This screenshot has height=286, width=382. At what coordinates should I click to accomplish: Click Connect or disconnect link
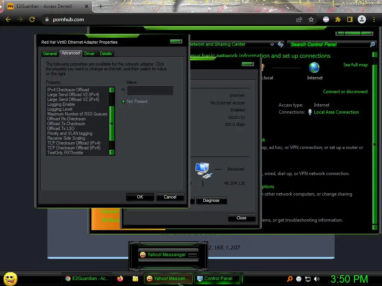point(345,92)
